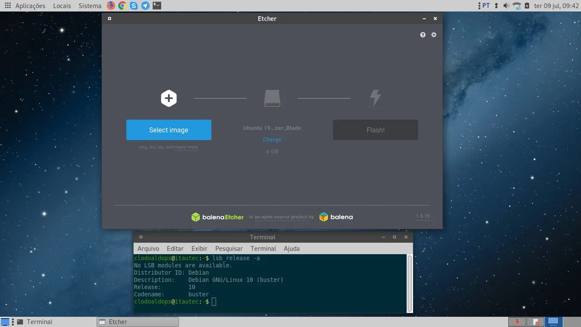The height and width of the screenshot is (327, 581).
Task: Launch Firefox from the top panel
Action: pyautogui.click(x=111, y=6)
